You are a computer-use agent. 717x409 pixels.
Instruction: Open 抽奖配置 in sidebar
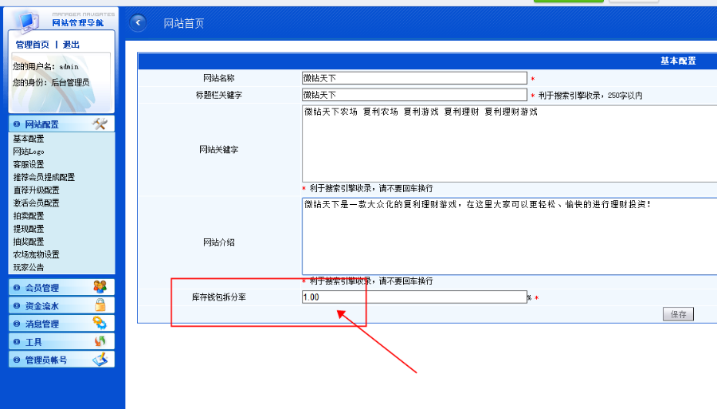coord(29,241)
